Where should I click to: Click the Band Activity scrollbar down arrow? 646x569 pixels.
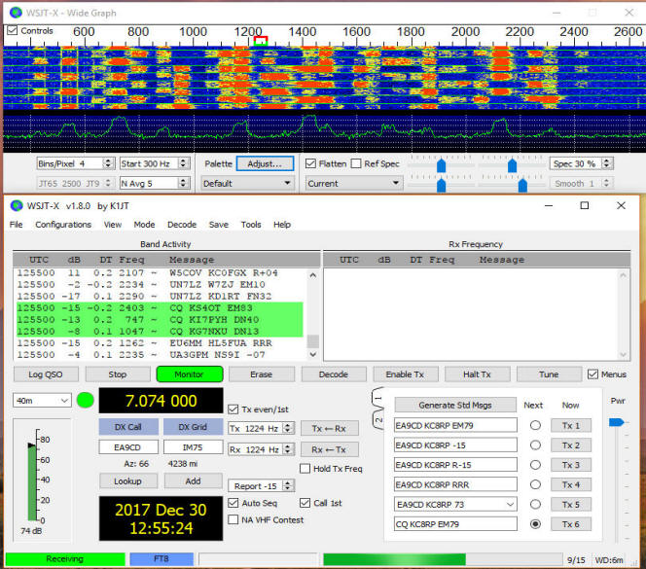(x=313, y=354)
